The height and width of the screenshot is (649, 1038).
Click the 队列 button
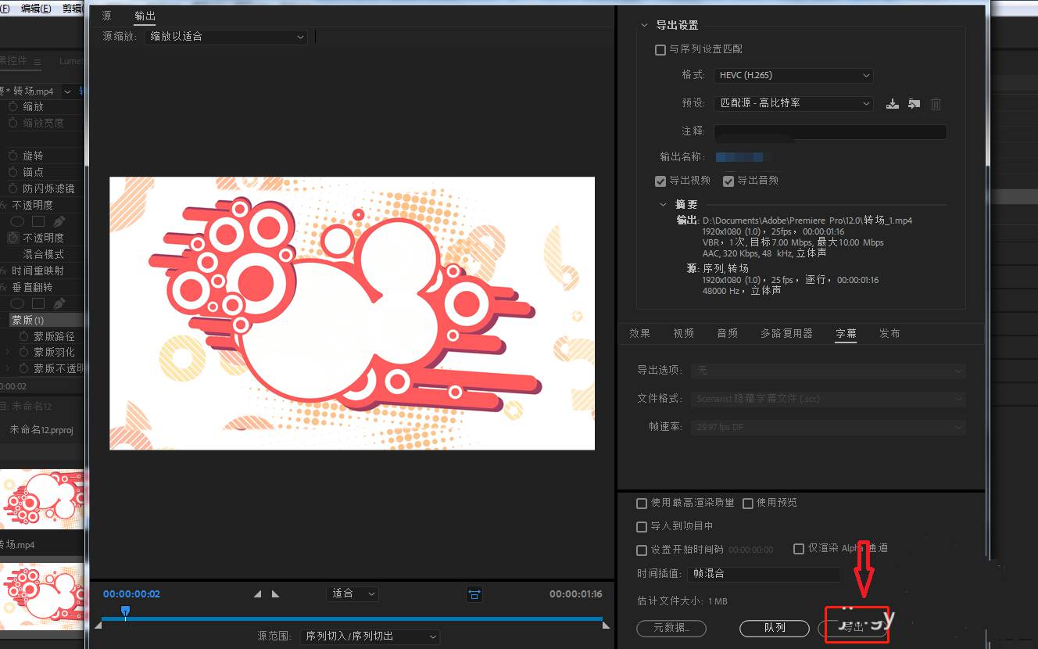774,628
